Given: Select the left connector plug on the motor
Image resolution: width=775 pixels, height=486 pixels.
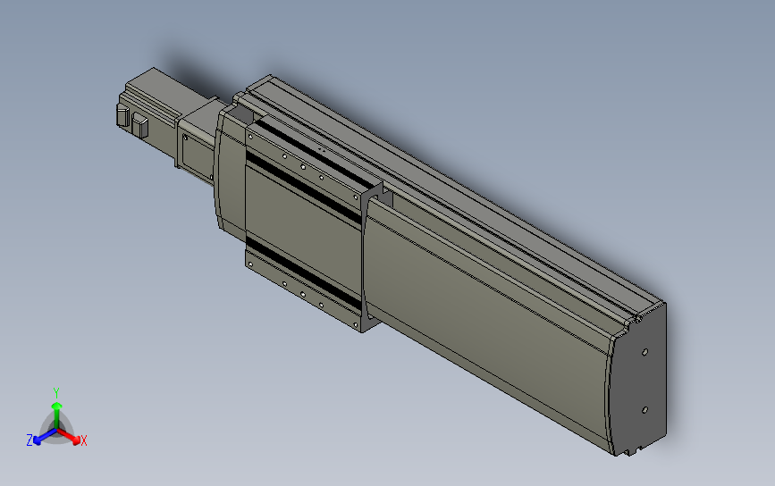Looking at the screenshot, I should tap(122, 114).
